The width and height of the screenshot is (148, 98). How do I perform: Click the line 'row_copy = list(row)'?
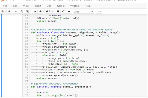click(64, 58)
